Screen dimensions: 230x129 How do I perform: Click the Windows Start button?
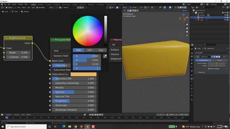click(x=3, y=126)
